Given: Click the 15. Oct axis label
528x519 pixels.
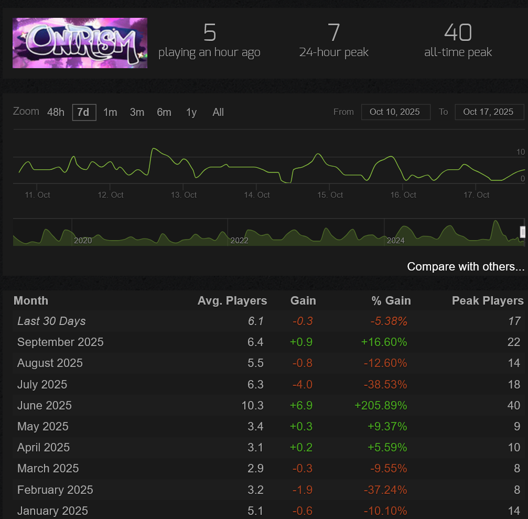Looking at the screenshot, I should tap(330, 195).
